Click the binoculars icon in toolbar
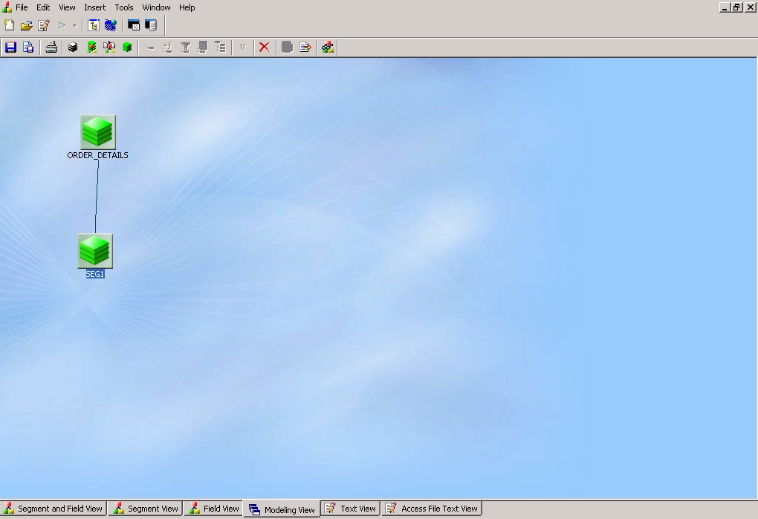This screenshot has height=519, width=758. [328, 48]
